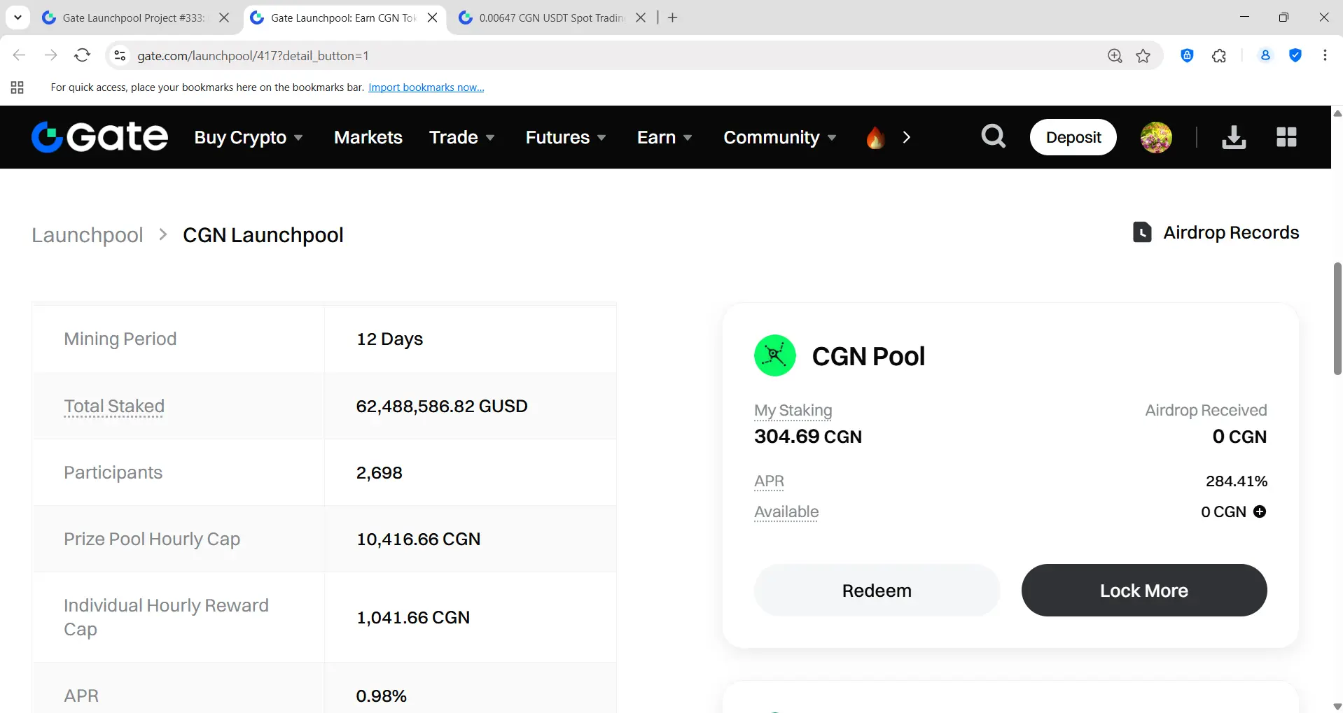This screenshot has width=1343, height=713.
Task: Open the Chrome three-dot menu
Action: 1325,56
